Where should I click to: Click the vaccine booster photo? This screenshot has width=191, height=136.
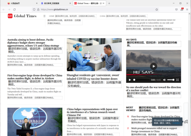[x=94, y=55]
